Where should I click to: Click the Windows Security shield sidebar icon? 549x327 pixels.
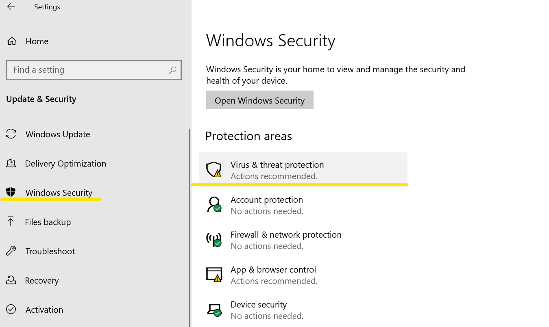11,193
